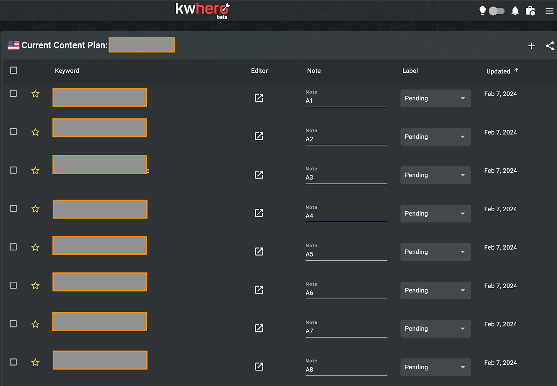Open editor for row with note A4
Viewport: 557px width, 386px height.
[x=259, y=213]
